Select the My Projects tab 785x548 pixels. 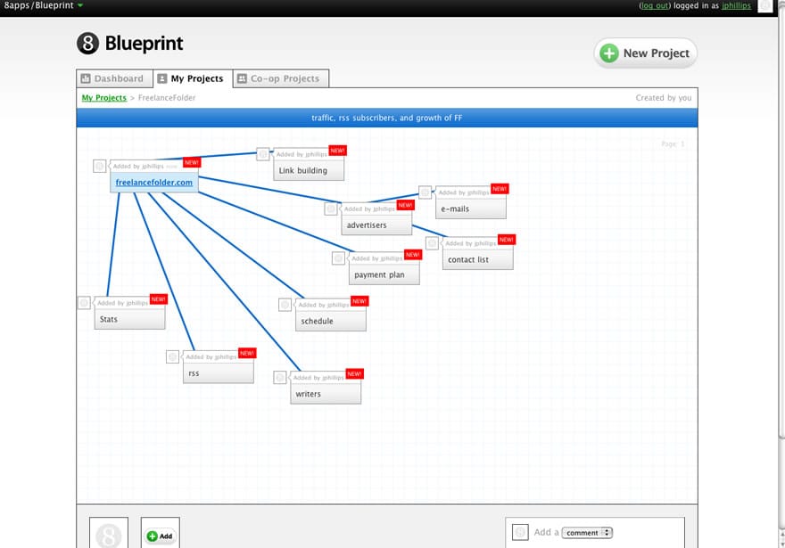(x=192, y=78)
